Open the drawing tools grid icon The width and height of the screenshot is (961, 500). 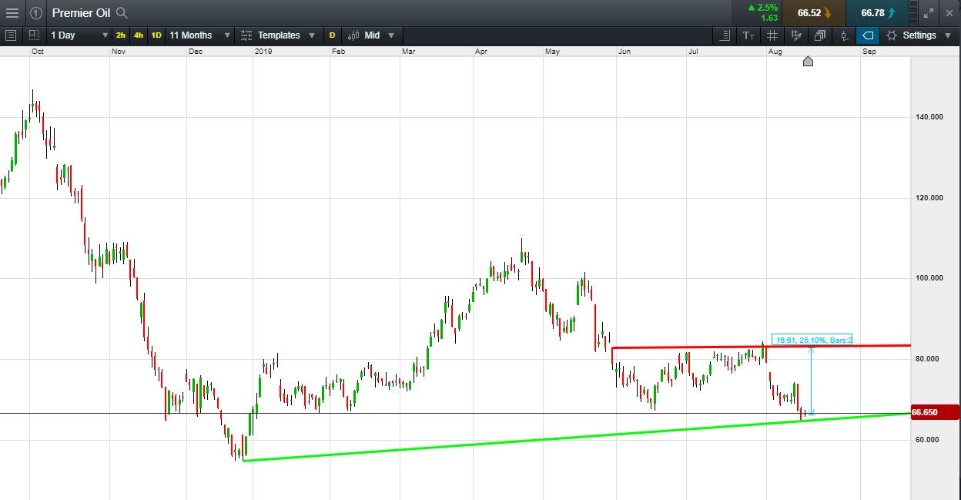[796, 35]
